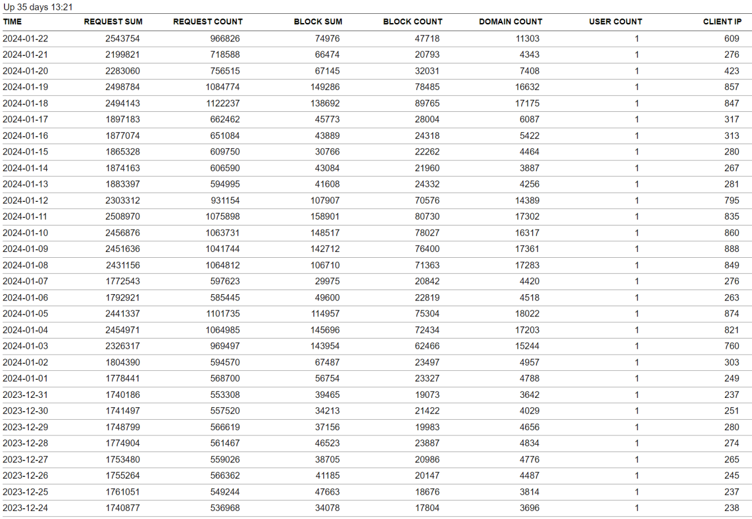This screenshot has height=519, width=752.
Task: Select the USER COUNT column header
Action: click(615, 22)
